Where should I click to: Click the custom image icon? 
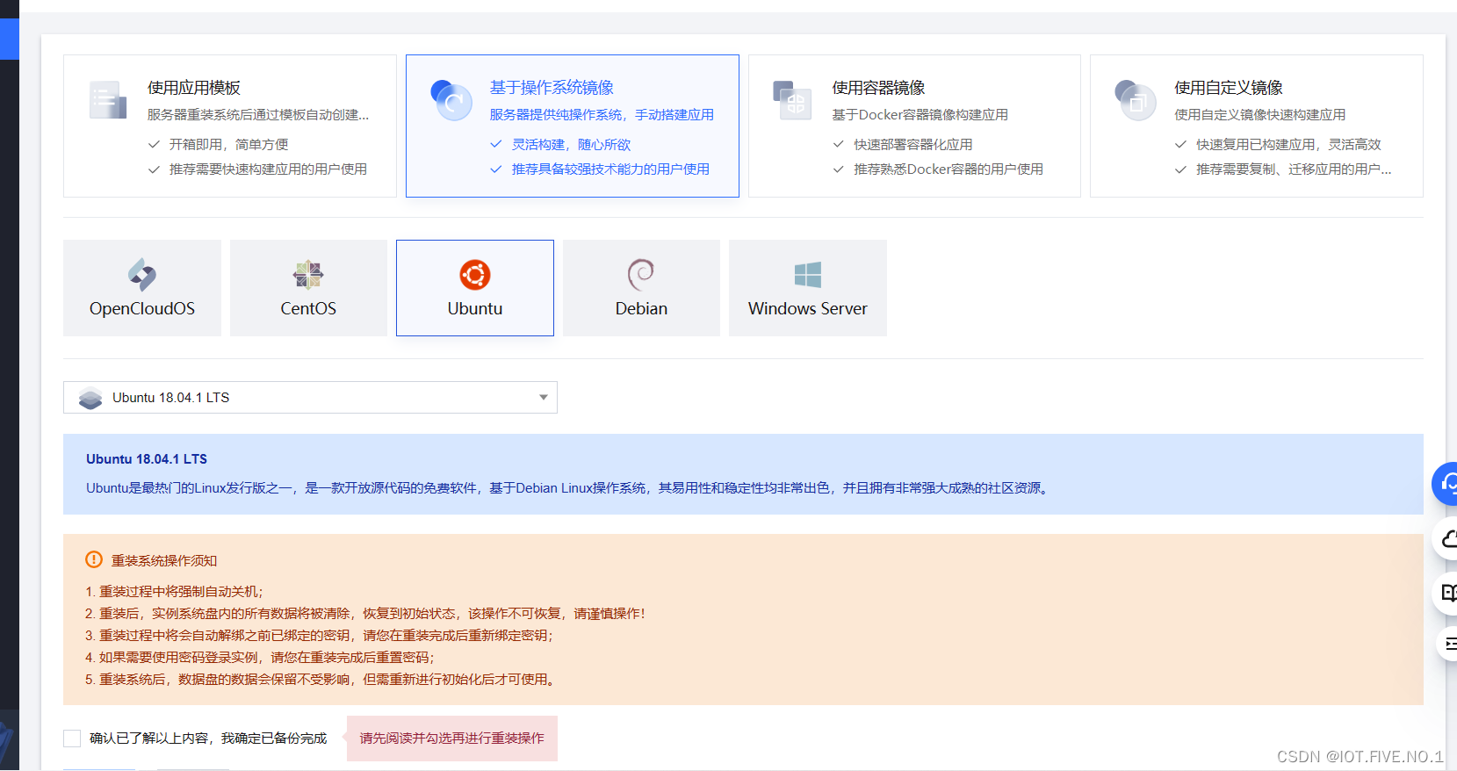pos(1135,100)
